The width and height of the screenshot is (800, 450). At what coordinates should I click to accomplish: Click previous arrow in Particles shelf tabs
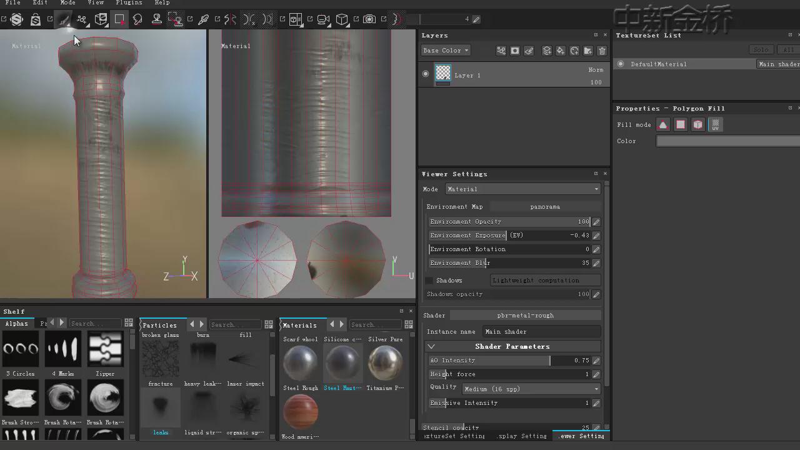point(192,324)
